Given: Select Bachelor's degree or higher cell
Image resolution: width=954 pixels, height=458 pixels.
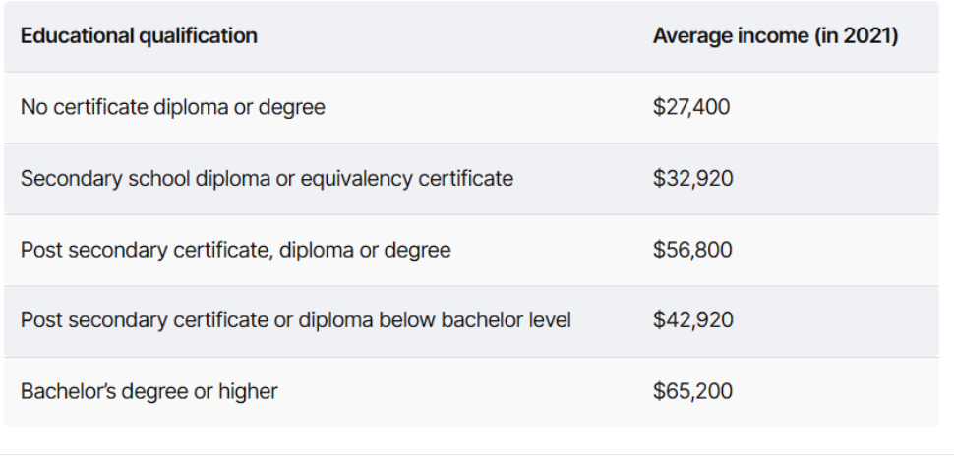Looking at the screenshot, I should point(149,392).
